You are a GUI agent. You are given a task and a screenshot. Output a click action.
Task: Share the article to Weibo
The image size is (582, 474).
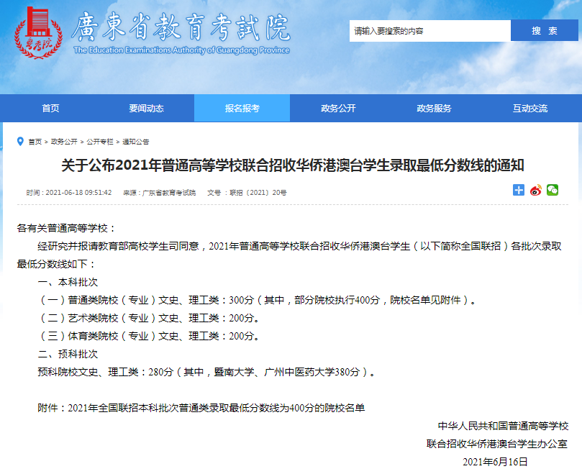pos(535,190)
